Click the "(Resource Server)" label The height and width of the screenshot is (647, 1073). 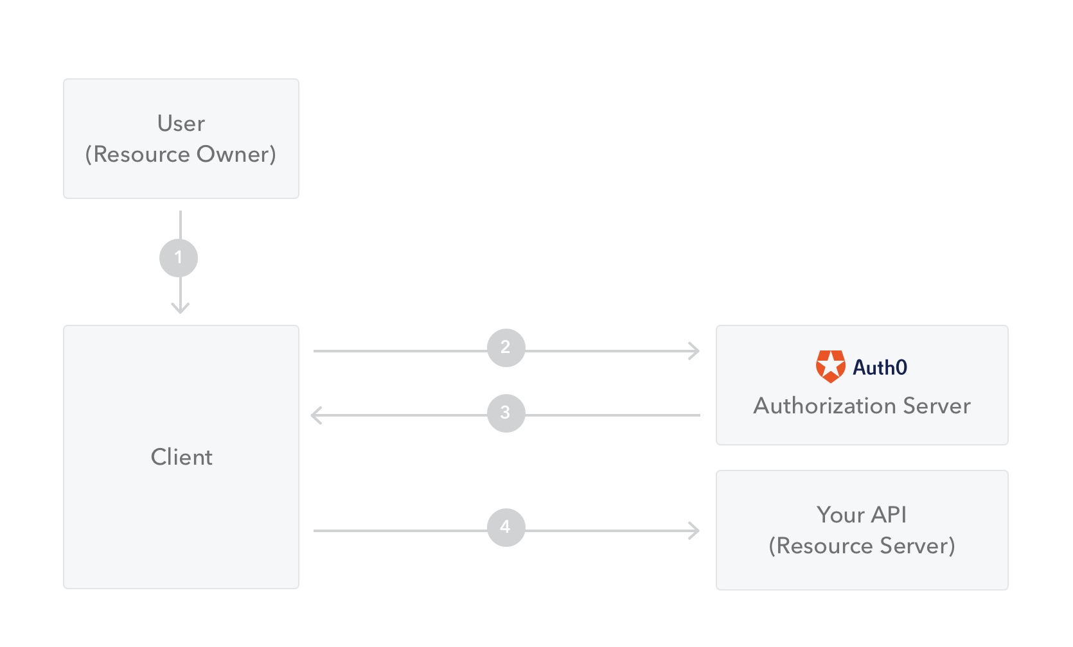coord(862,546)
